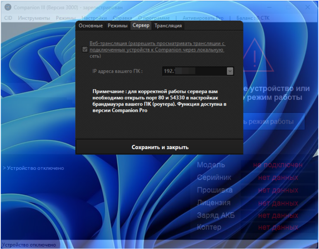Click the Примечание note text about ports
The width and height of the screenshot is (319, 249).
coord(160,101)
